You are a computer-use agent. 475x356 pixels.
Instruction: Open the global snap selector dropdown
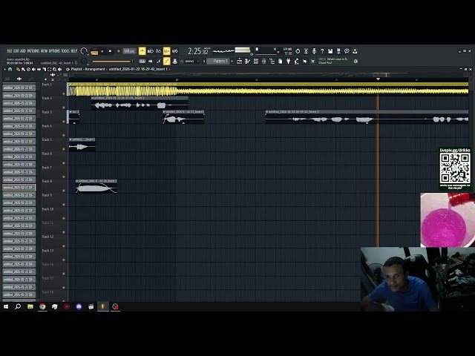[191, 61]
